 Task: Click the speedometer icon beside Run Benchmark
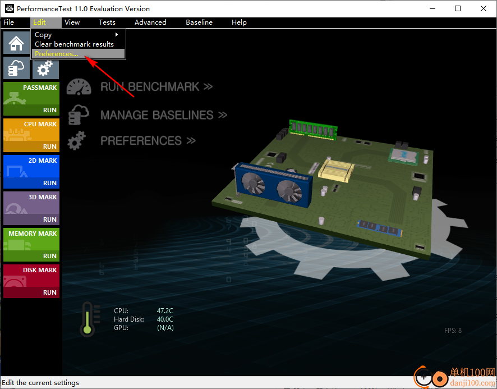pyautogui.click(x=79, y=86)
